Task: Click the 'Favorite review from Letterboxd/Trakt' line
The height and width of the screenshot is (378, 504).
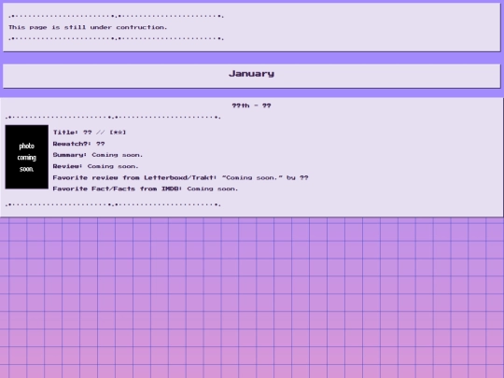Action: [x=180, y=177]
